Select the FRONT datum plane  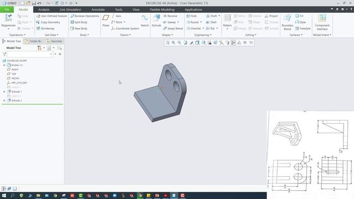pyautogui.click(x=15, y=78)
